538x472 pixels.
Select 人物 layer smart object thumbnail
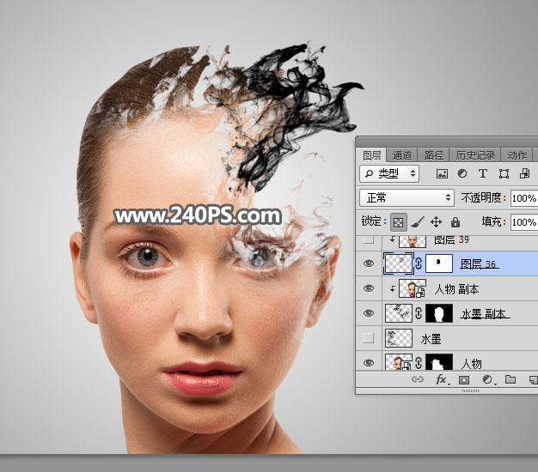click(x=399, y=362)
